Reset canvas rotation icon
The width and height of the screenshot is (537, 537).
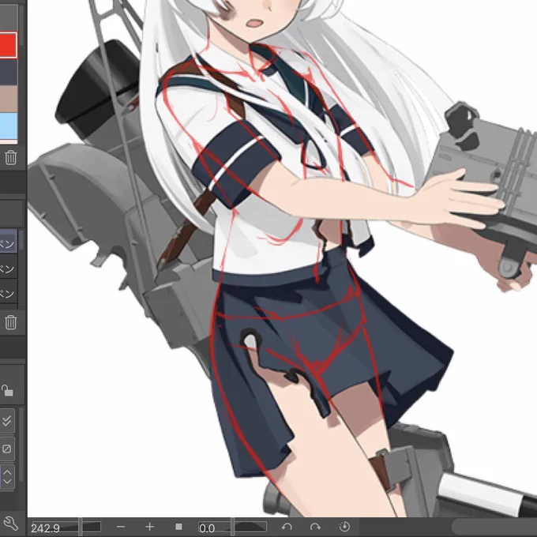click(344, 527)
